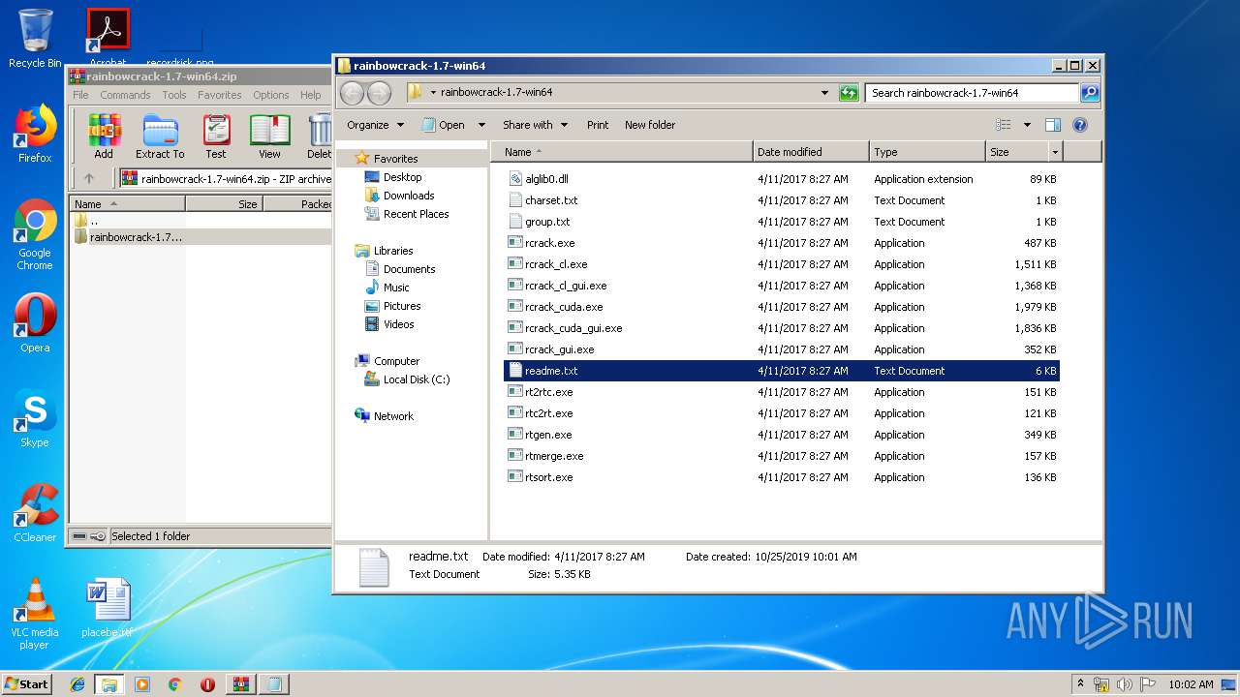This screenshot has height=697, width=1240.
Task: Click WinRAR Extract To icon
Action: tap(160, 136)
